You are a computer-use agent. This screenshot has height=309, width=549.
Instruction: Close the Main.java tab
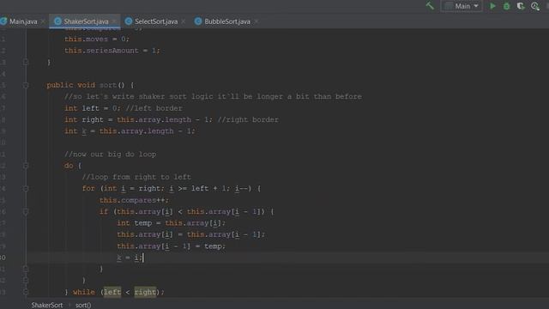[44, 21]
